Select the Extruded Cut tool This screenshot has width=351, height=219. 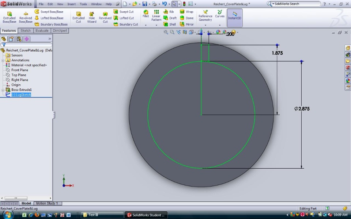click(x=78, y=18)
